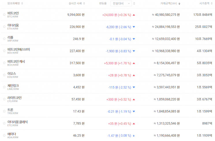Click the -6,200 원 (-2.66 %) change
215x141 pixels.
(118, 27)
